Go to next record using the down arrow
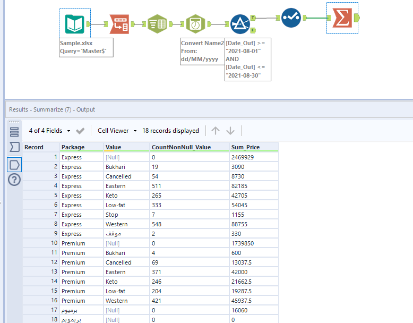This screenshot has height=323, width=413. pyautogui.click(x=230, y=131)
